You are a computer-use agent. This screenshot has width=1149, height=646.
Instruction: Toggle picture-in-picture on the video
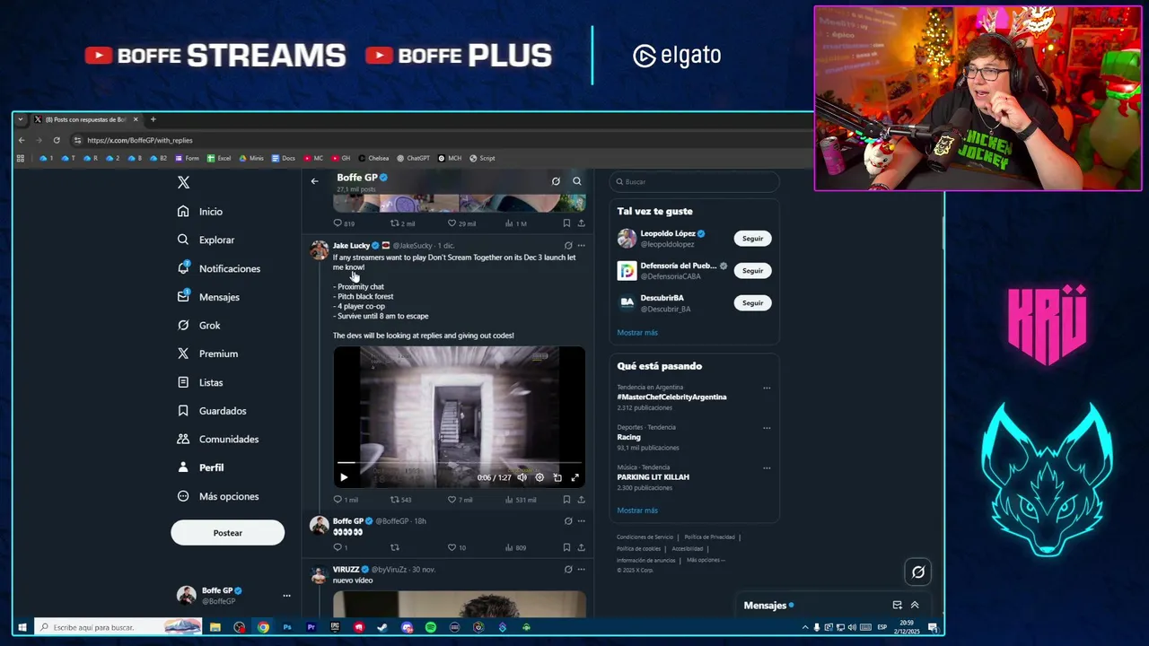557,477
